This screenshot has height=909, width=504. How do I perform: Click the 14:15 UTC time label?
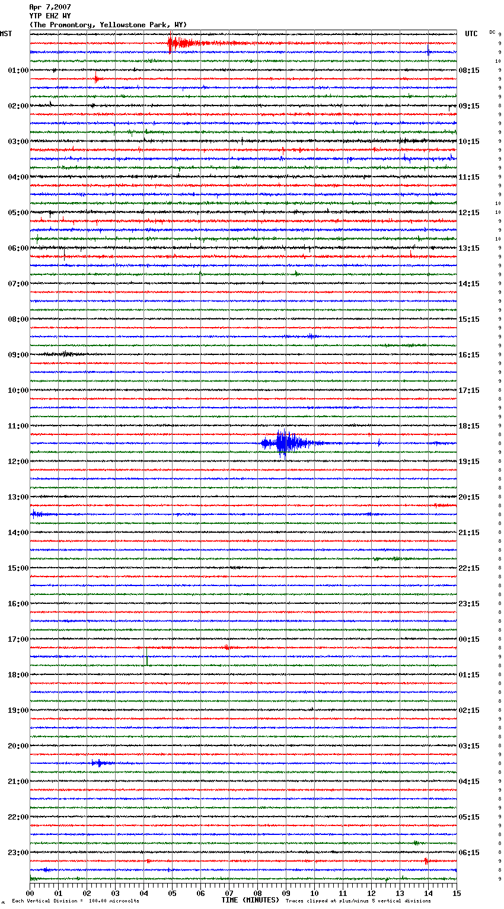point(469,284)
